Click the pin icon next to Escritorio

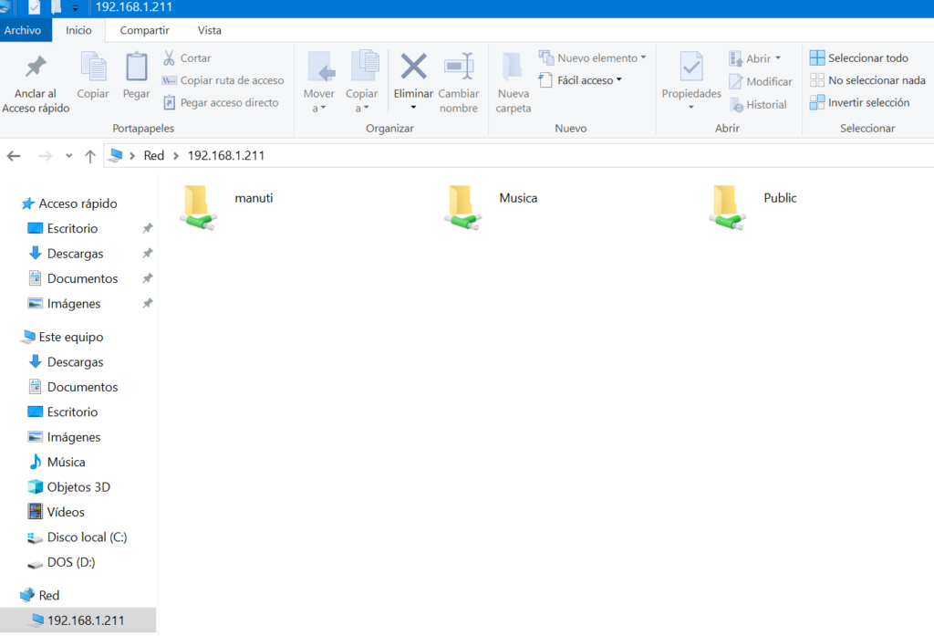coord(148,228)
